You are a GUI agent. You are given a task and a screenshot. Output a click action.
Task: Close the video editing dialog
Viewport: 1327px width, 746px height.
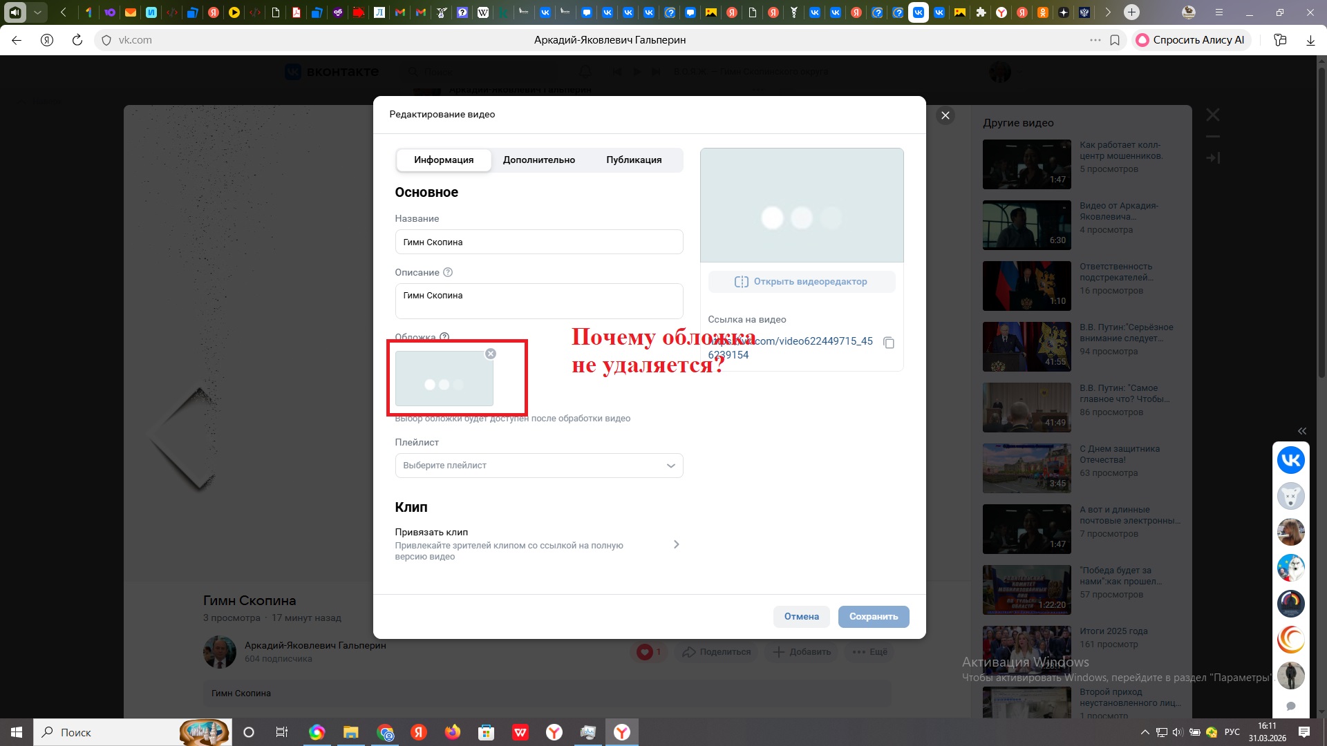click(945, 115)
